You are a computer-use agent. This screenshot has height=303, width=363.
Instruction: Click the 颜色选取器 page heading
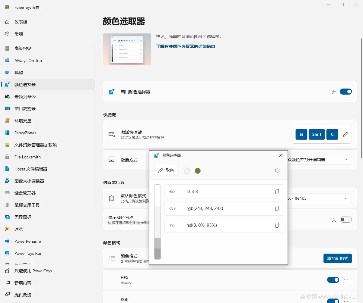pos(124,21)
